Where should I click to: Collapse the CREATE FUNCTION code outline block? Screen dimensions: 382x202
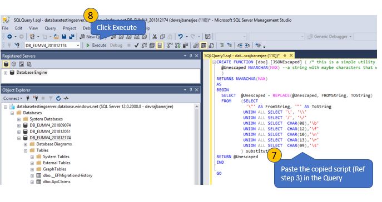(214, 62)
